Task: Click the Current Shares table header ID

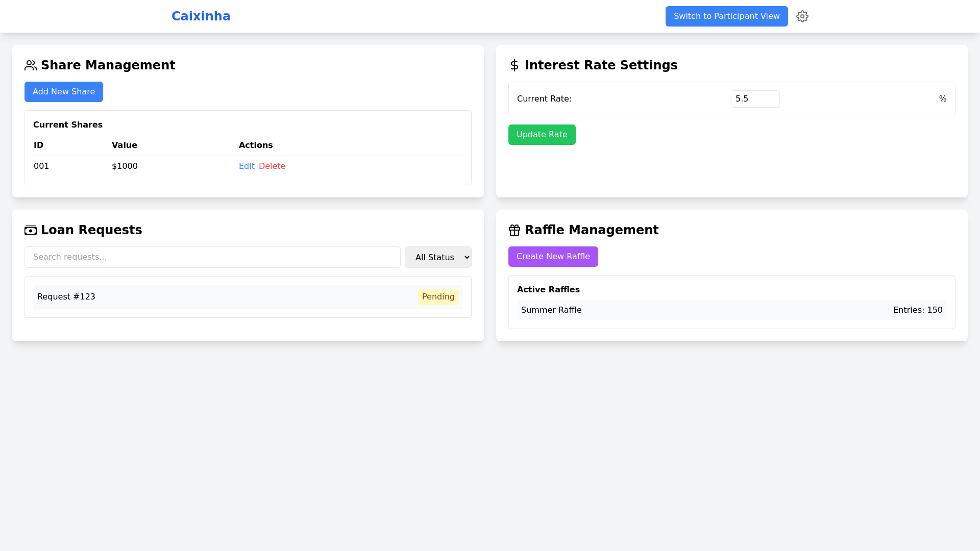Action: [38, 145]
